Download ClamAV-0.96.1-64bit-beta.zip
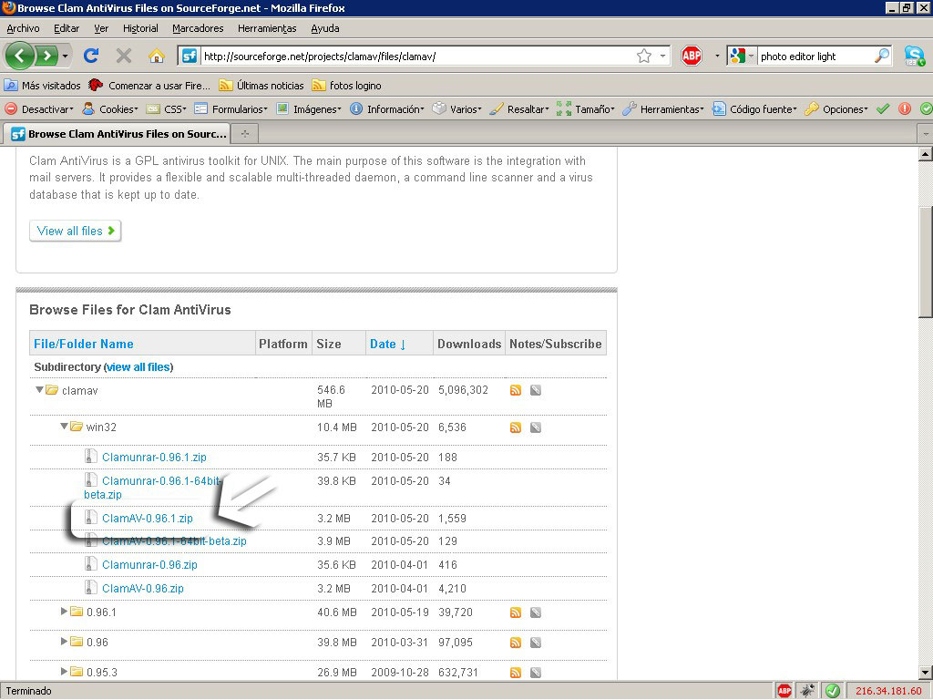Image resolution: width=933 pixels, height=700 pixels. (174, 541)
